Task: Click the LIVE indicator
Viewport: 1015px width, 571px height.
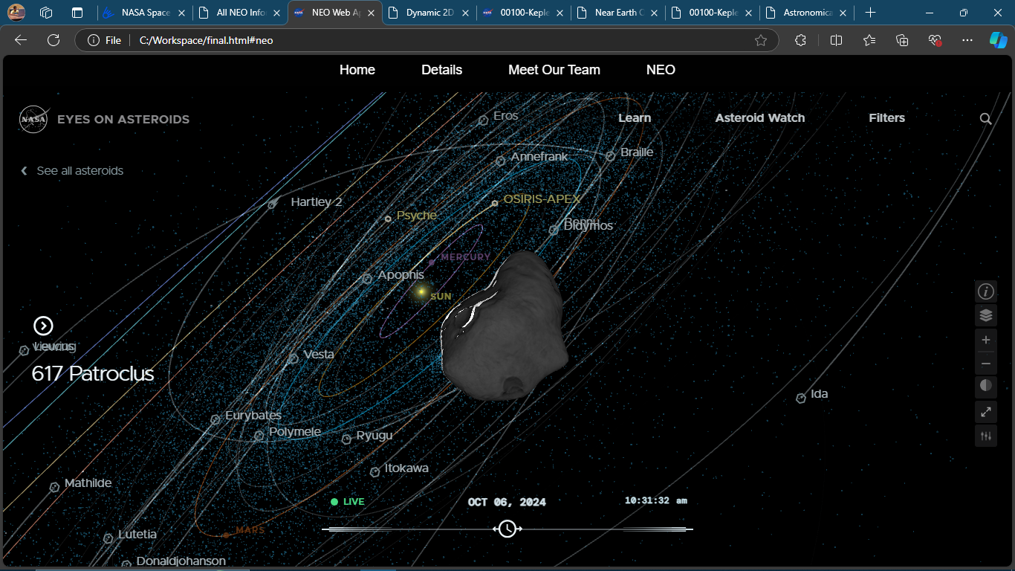Action: pos(348,502)
